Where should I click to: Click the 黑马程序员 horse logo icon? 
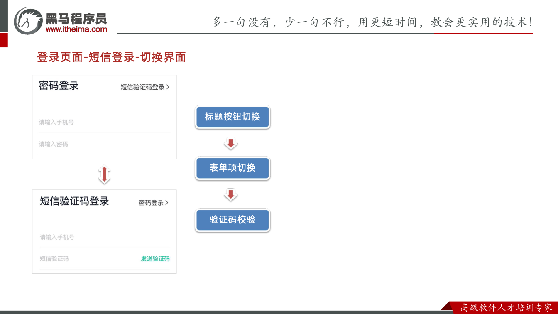[28, 21]
